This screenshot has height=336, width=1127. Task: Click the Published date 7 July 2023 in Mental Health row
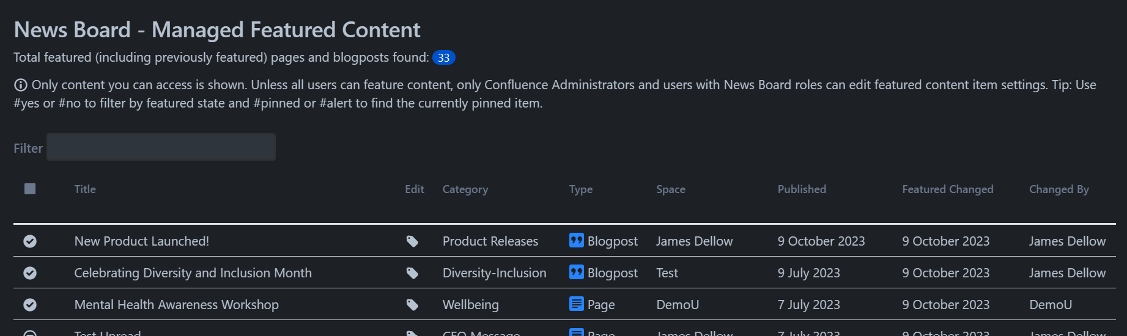coord(809,305)
